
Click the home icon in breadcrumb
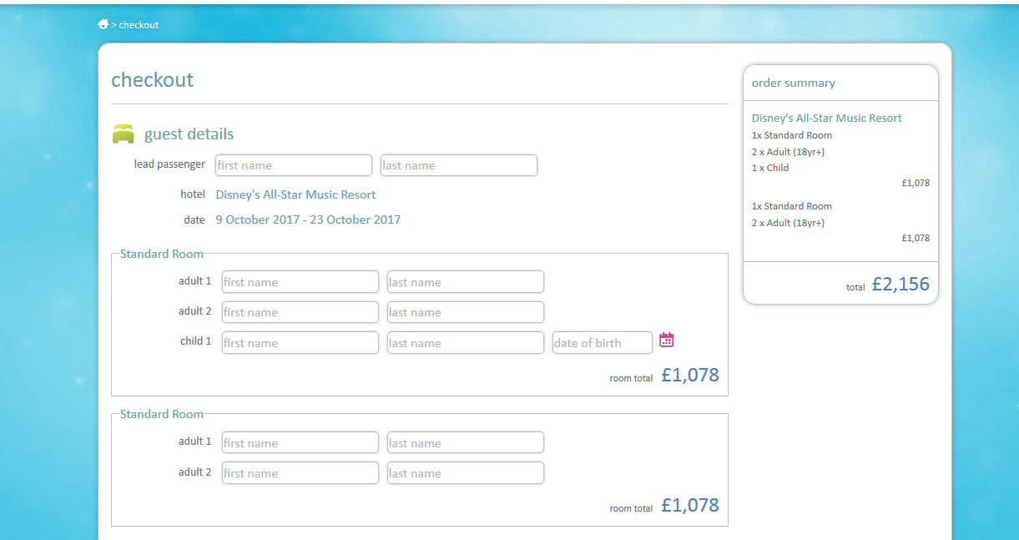(x=103, y=24)
